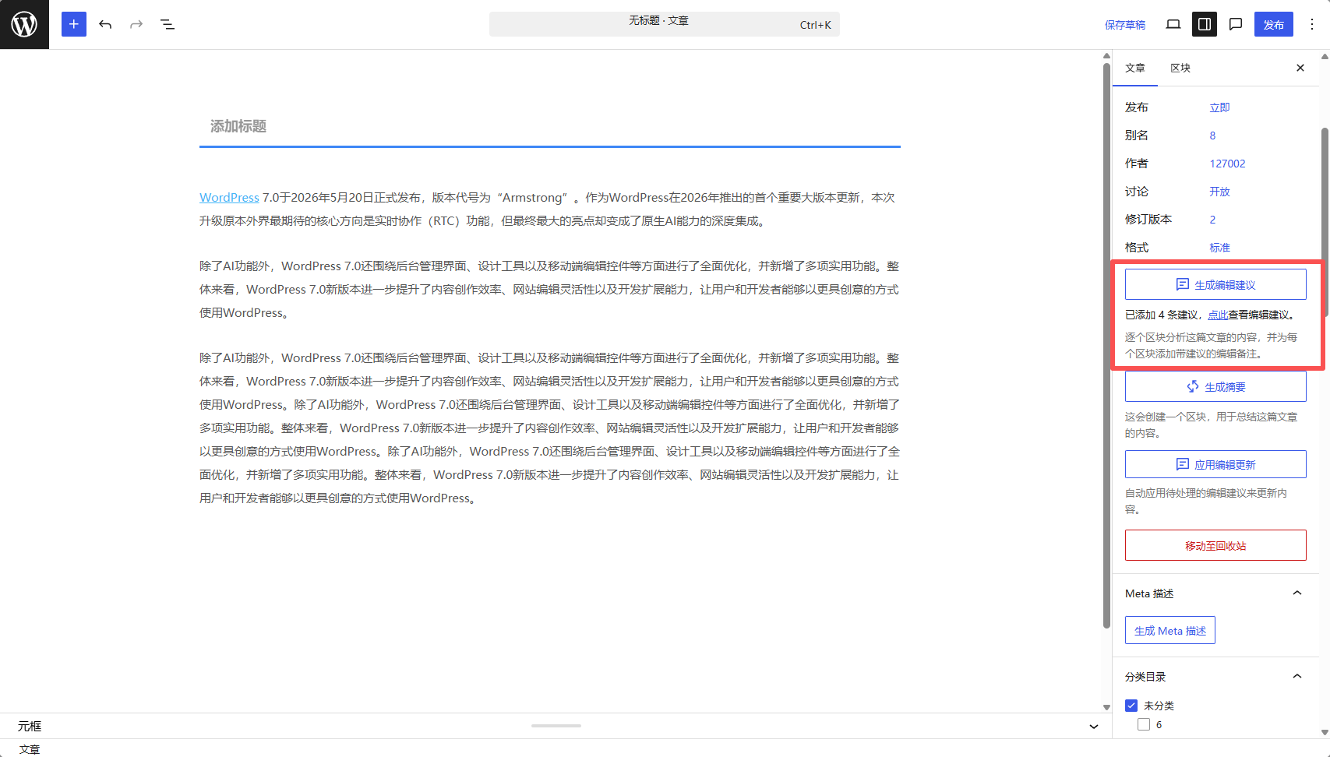Click the WordPress logo to exit the editor
The height and width of the screenshot is (757, 1330).
(24, 24)
